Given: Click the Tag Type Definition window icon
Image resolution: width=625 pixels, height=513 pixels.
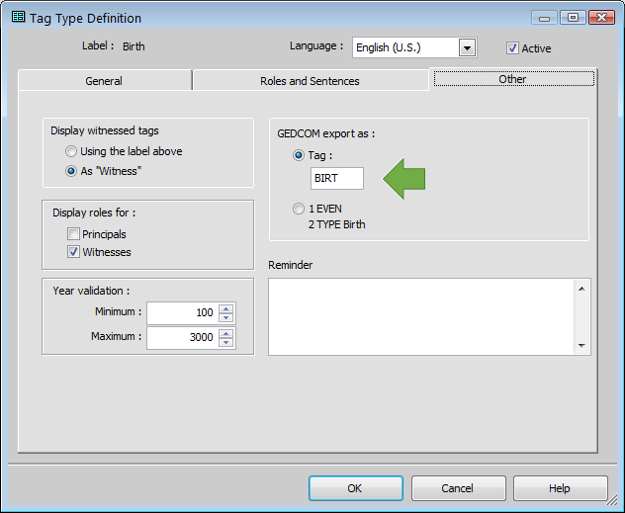Looking at the screenshot, I should (18, 17).
